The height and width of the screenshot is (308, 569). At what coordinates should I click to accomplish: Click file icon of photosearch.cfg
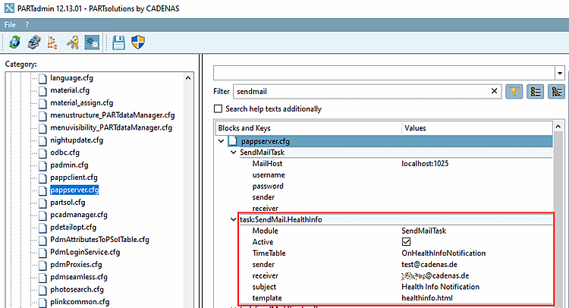(42, 290)
